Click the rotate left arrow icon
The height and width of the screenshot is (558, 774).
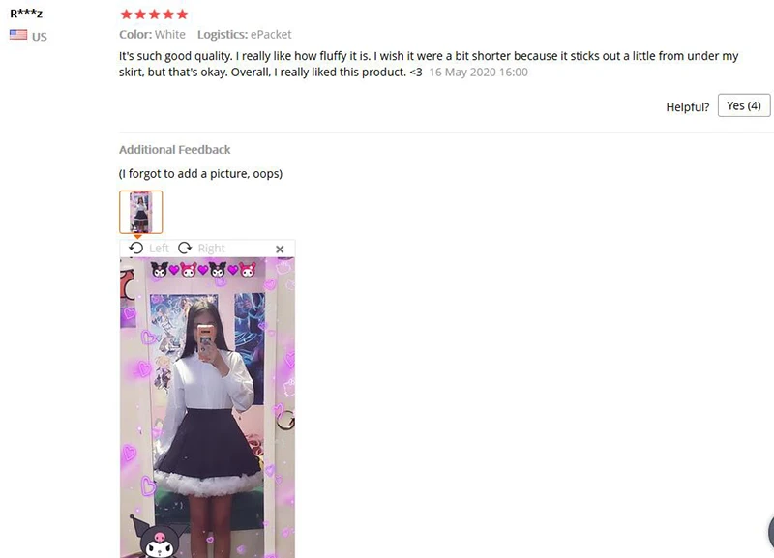click(135, 248)
